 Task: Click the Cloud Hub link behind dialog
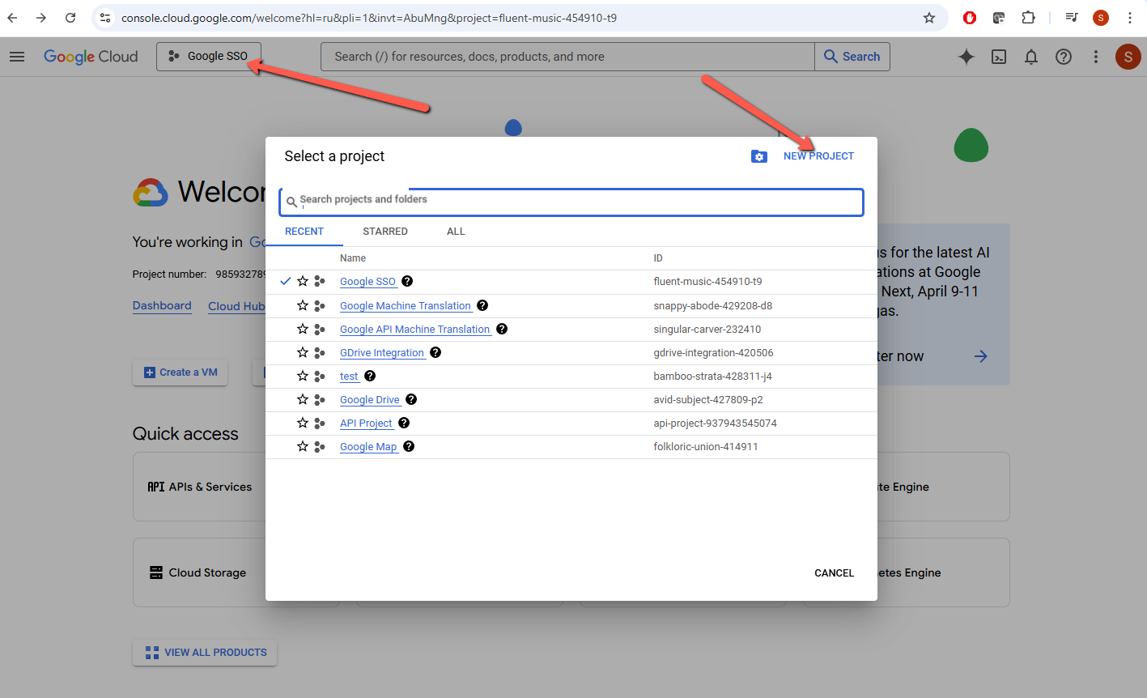pyautogui.click(x=236, y=306)
